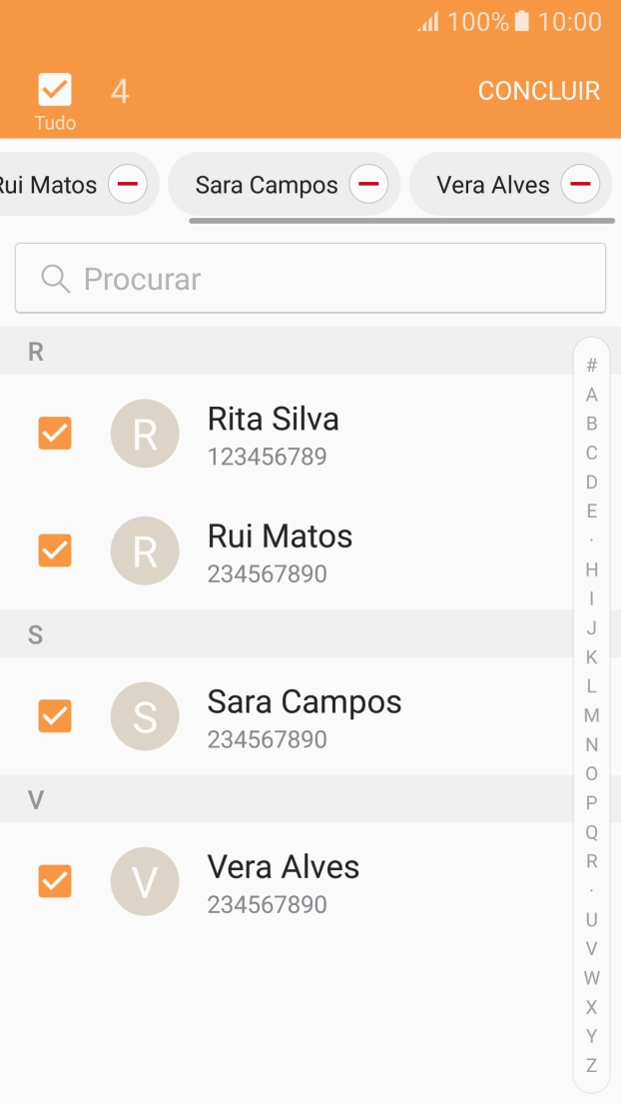Remove Sara Campos using the minus icon
The image size is (621, 1104).
click(x=368, y=183)
